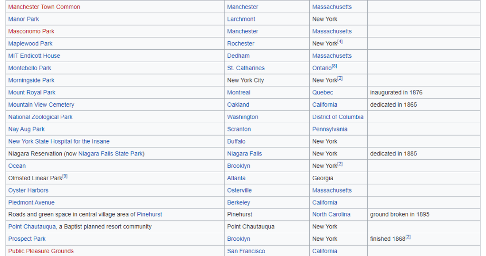Go to the Quebec province link

click(323, 92)
